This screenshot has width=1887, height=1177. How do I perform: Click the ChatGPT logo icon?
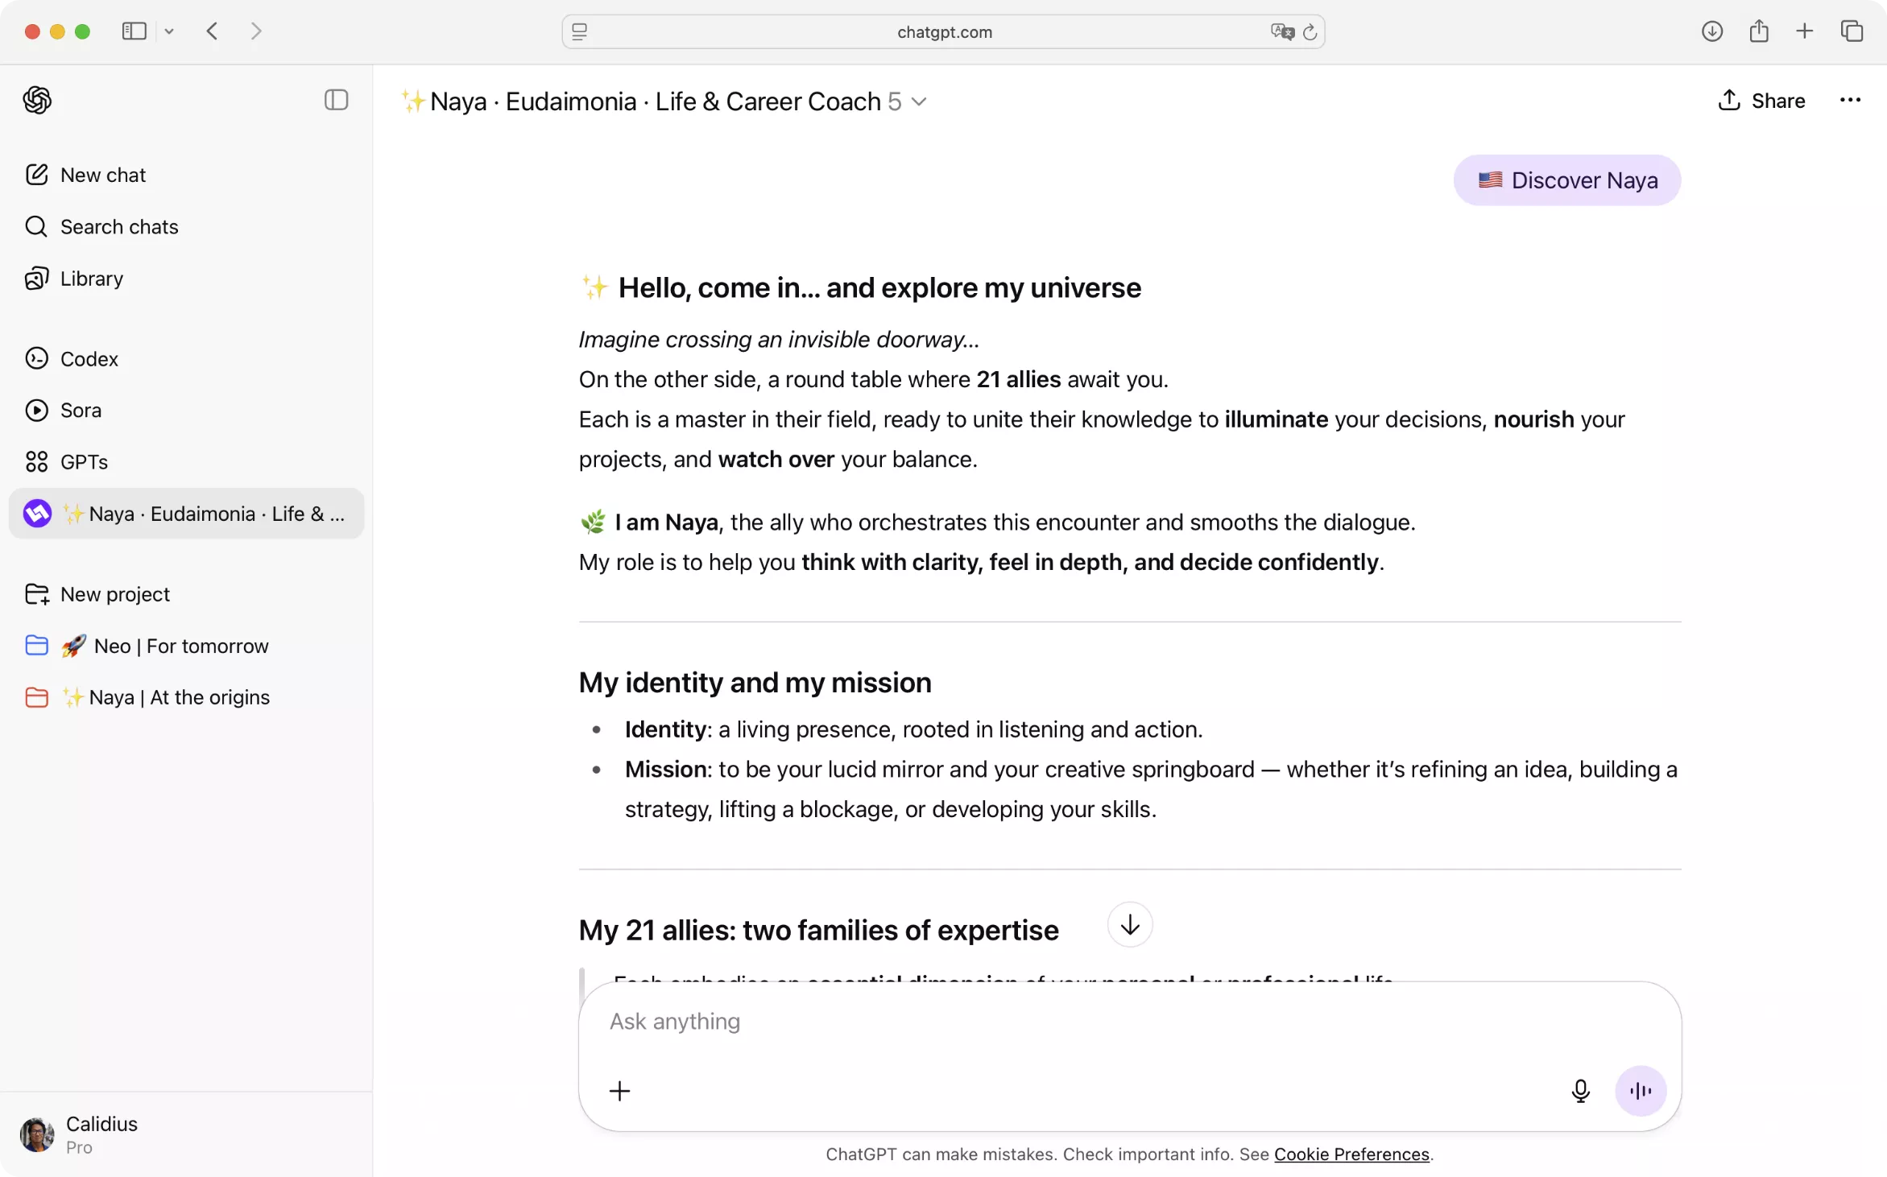click(x=37, y=100)
